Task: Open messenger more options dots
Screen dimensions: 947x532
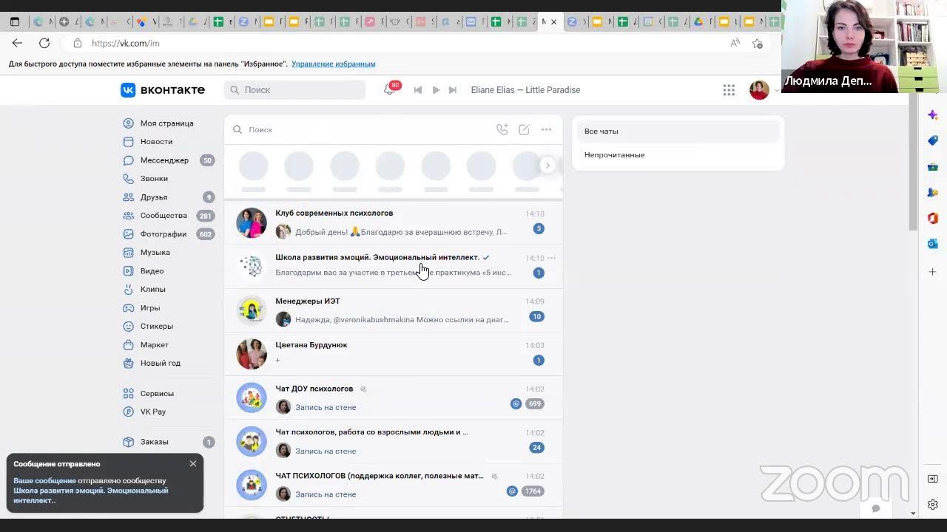Action: pos(546,129)
